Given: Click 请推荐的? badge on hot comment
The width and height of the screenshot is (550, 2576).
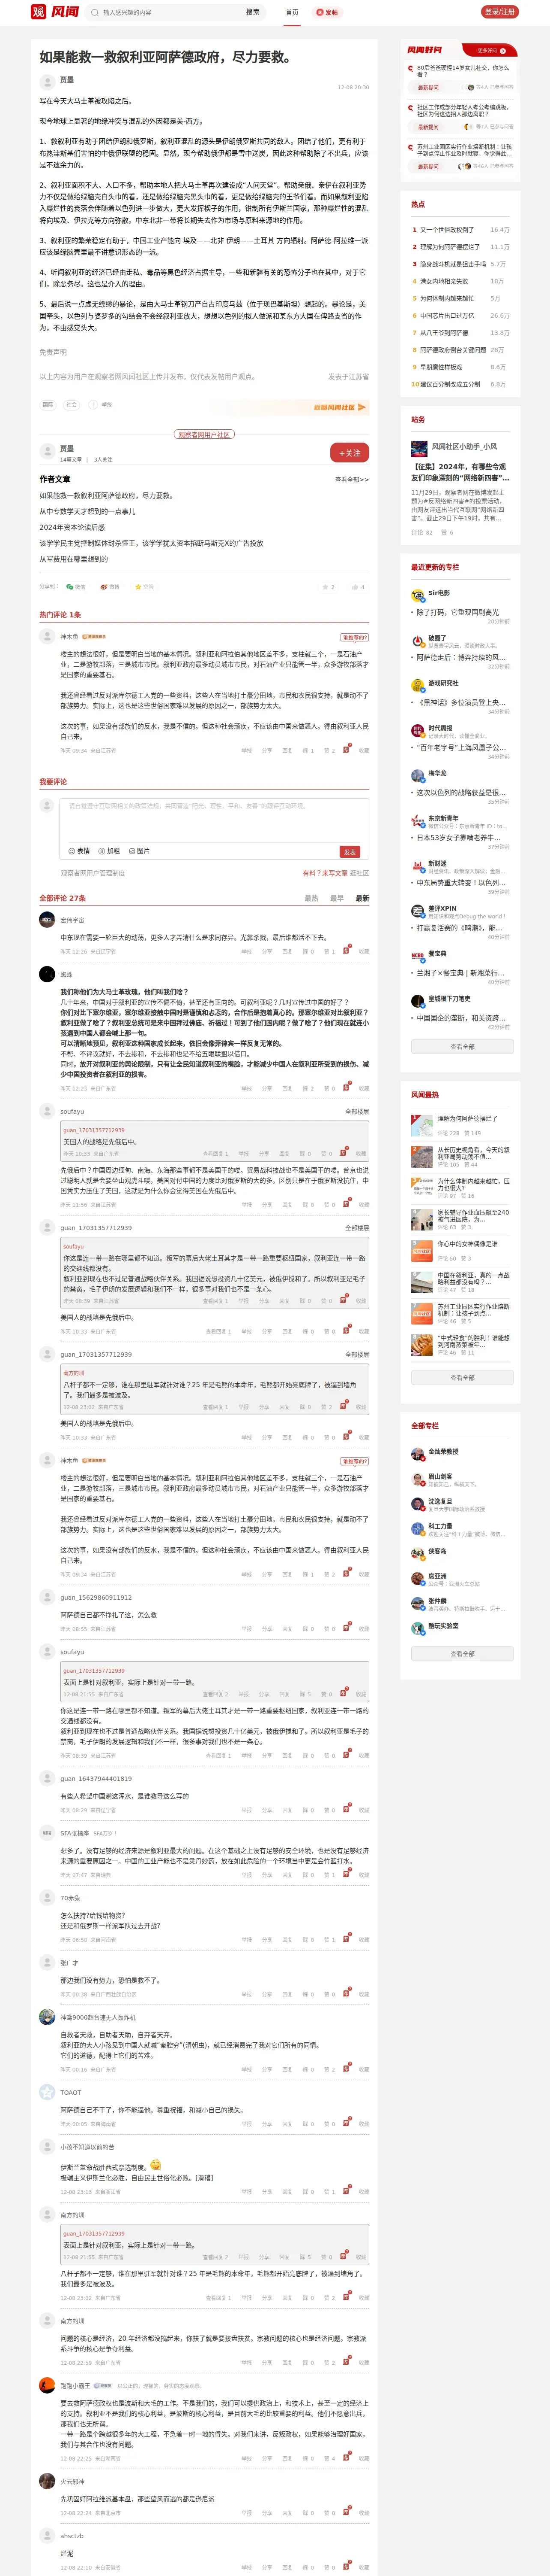Looking at the screenshot, I should click(x=354, y=637).
